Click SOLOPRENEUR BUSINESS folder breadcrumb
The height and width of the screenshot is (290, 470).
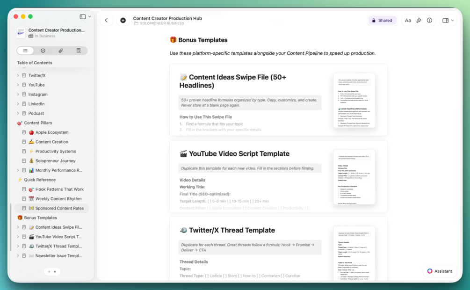click(159, 23)
